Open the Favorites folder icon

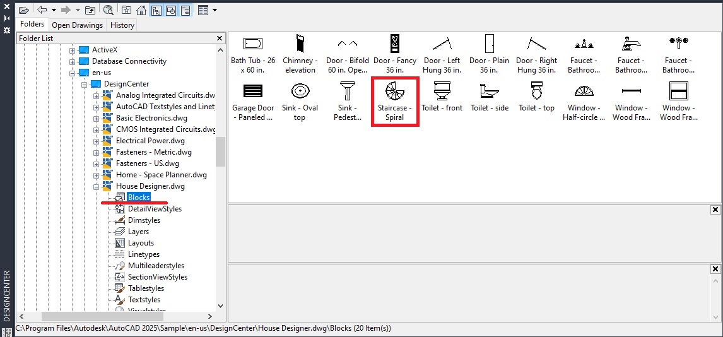point(127,10)
